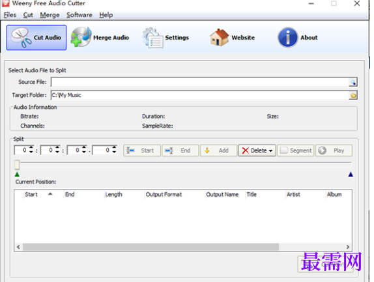Open the Files menu
The image size is (374, 282).
[x=10, y=15]
